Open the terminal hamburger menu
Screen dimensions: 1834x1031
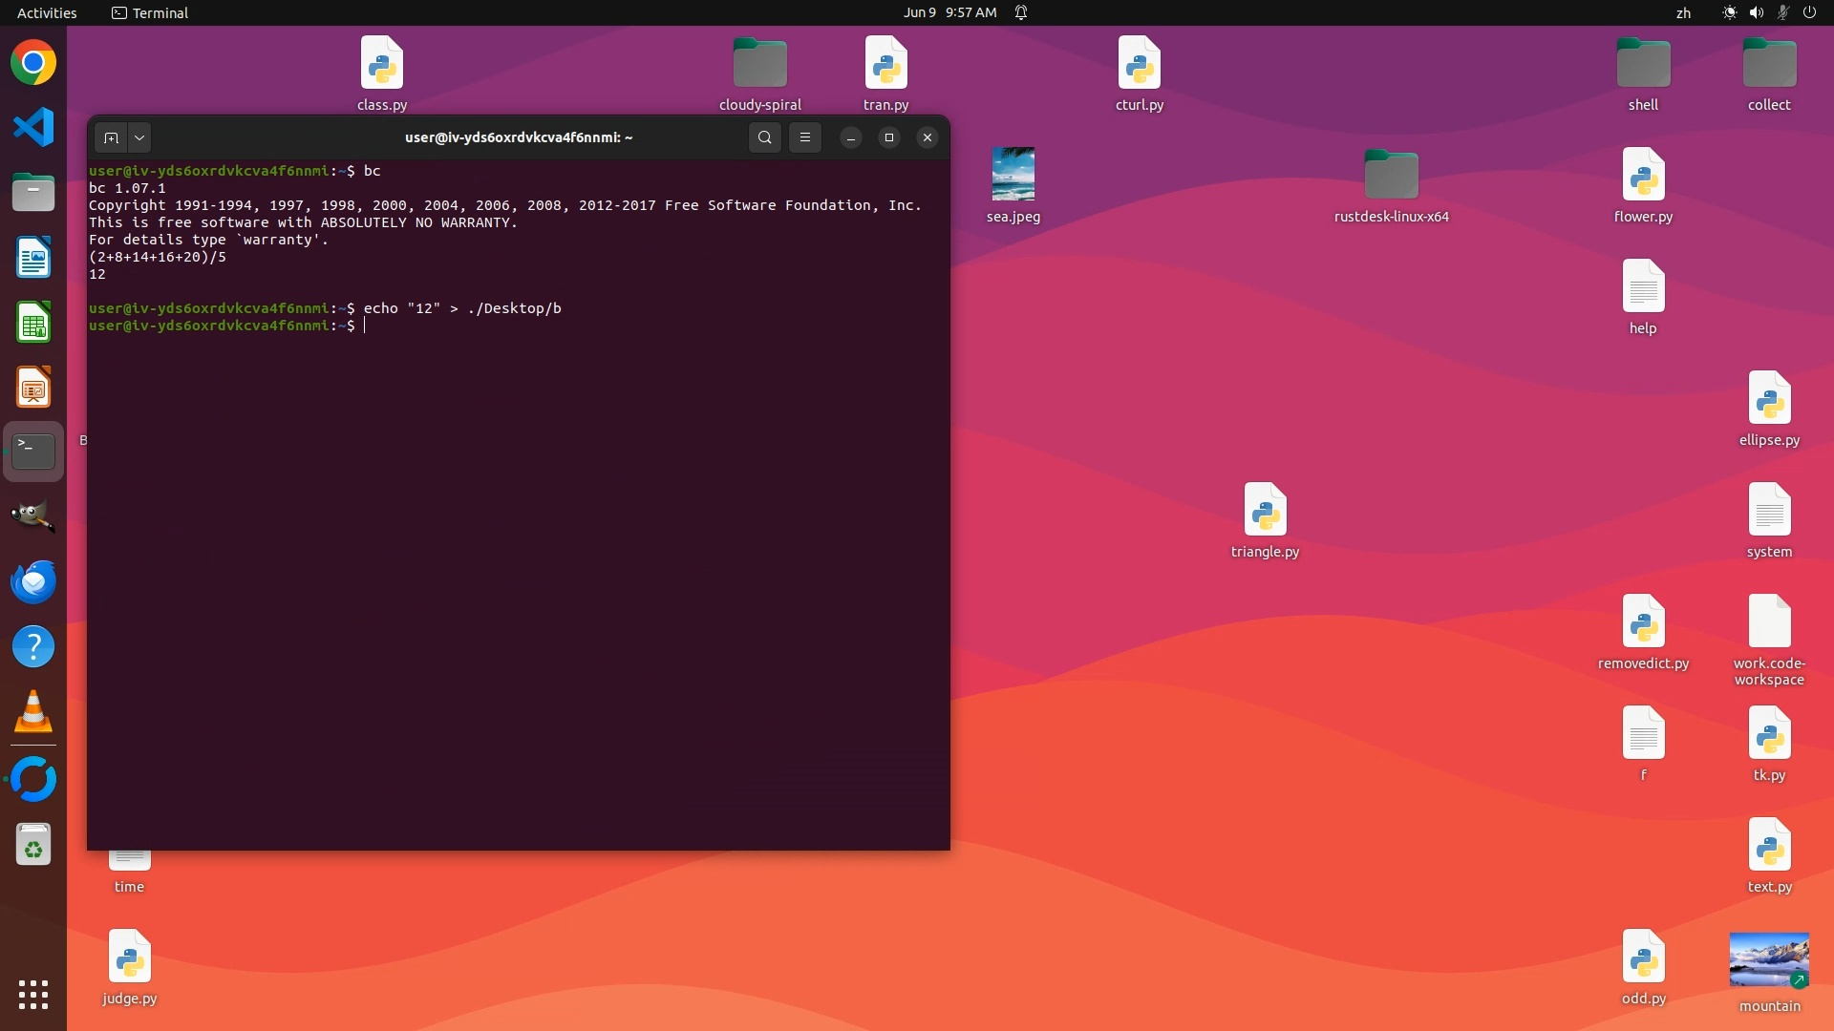point(805,137)
